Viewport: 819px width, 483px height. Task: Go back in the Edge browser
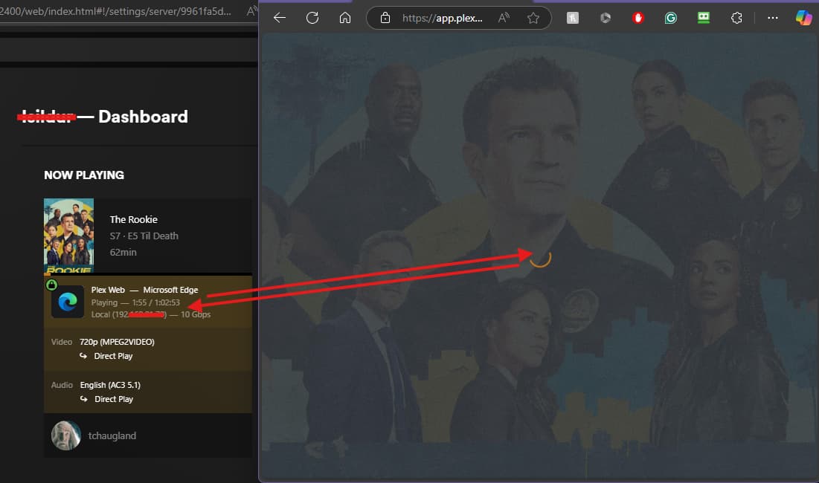(280, 19)
